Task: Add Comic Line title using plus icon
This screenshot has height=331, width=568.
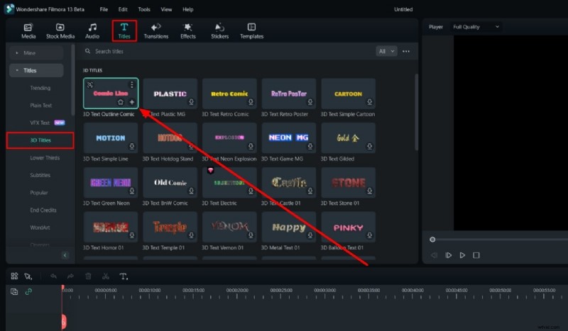Action: click(x=132, y=102)
